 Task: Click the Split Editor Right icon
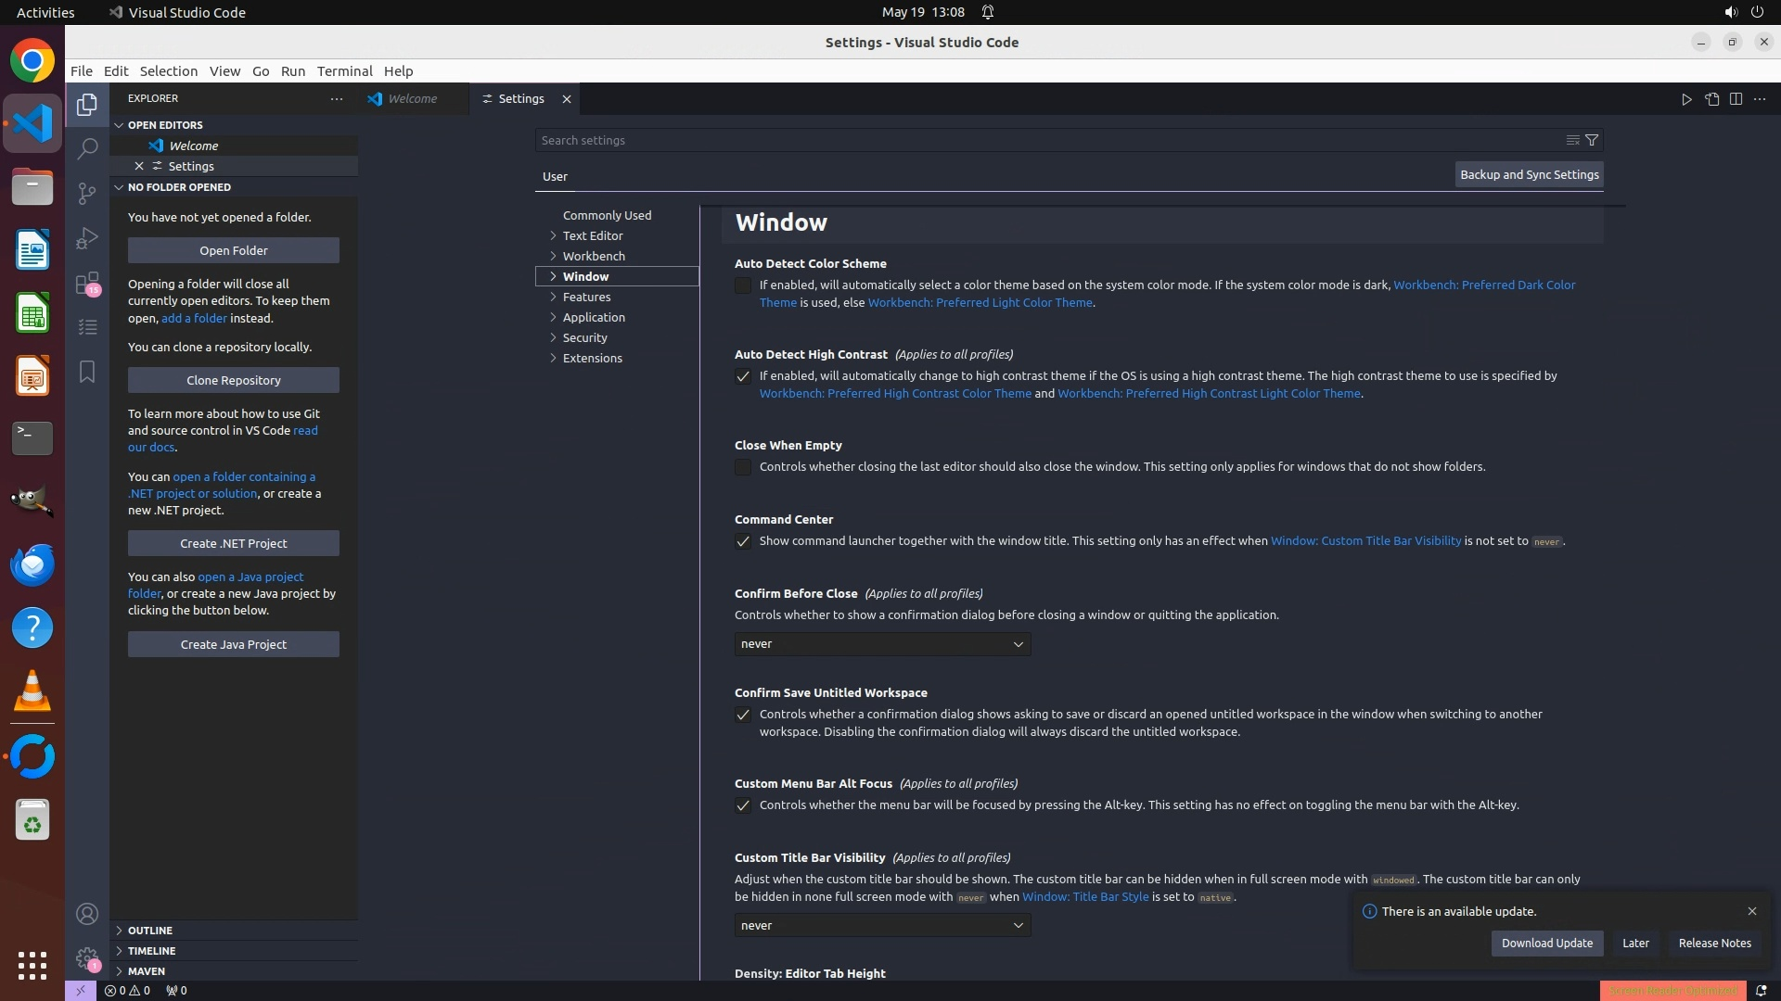pos(1736,99)
